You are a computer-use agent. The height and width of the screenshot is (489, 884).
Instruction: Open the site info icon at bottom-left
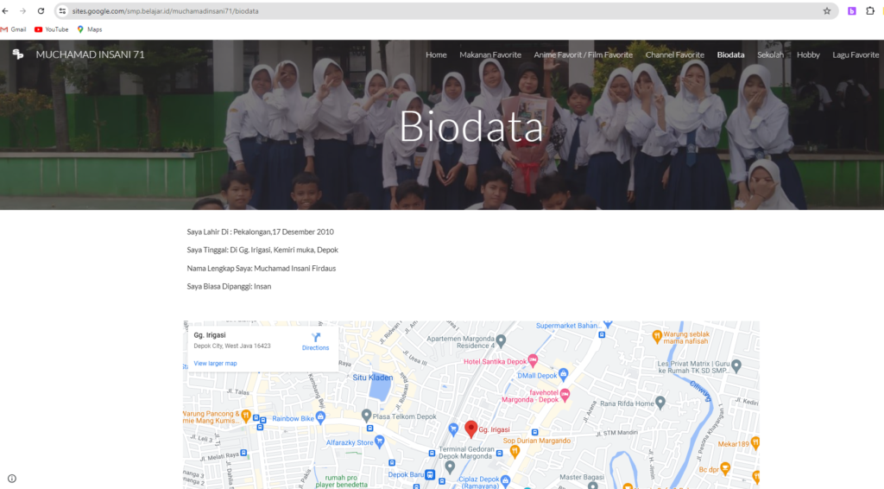12,479
